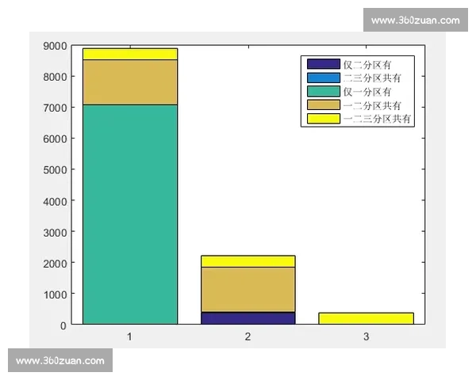Image resolution: width=476 pixels, height=380 pixels.
Task: Click the 仅二分区有 legend text label
Action: point(367,64)
